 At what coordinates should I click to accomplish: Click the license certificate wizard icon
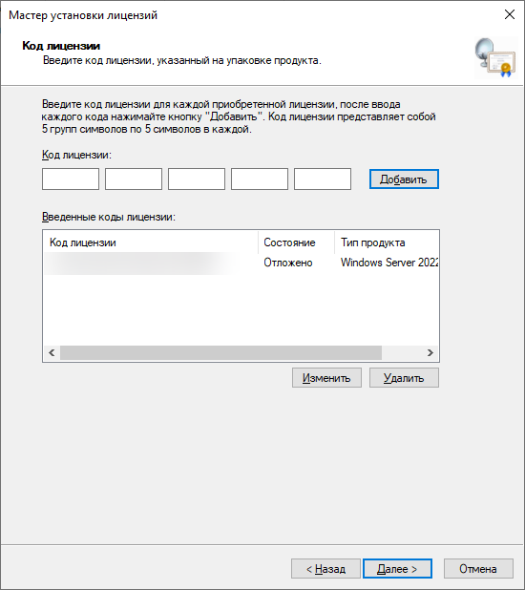(494, 57)
